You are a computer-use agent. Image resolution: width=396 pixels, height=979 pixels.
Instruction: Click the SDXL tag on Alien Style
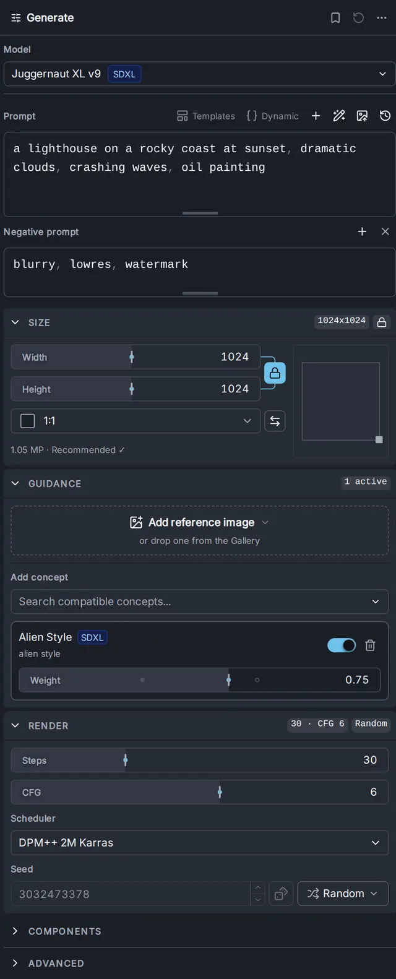pyautogui.click(x=92, y=637)
